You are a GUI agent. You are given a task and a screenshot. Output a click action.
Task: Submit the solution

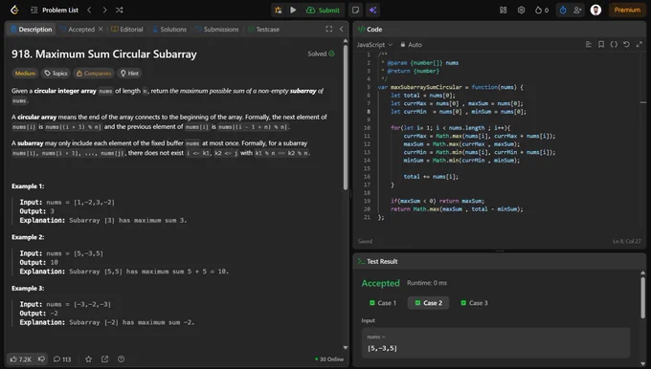click(323, 10)
